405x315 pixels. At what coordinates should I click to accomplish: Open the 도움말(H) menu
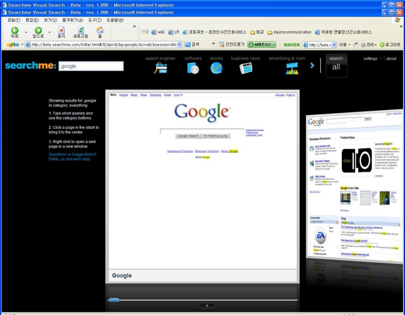pos(115,20)
